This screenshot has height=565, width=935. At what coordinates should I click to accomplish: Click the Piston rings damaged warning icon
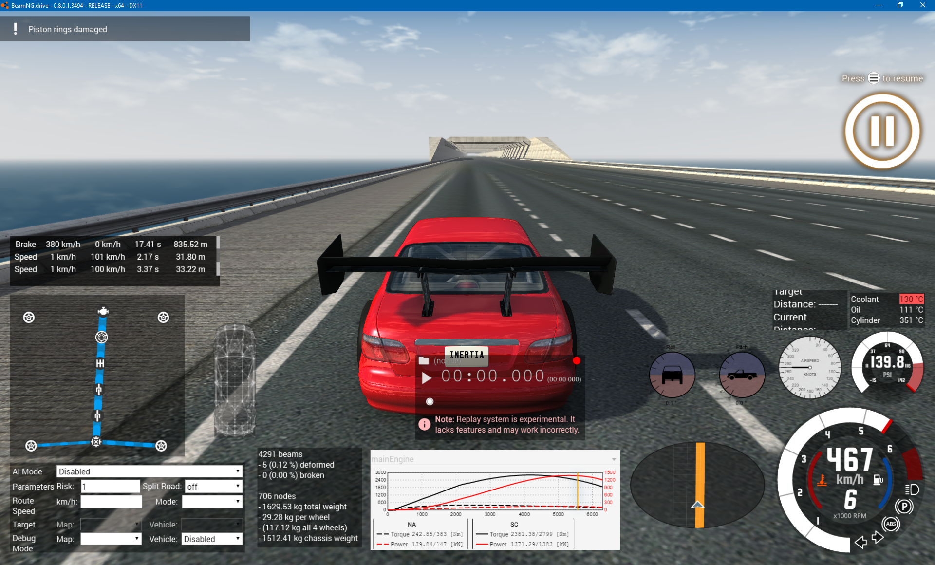(16, 29)
